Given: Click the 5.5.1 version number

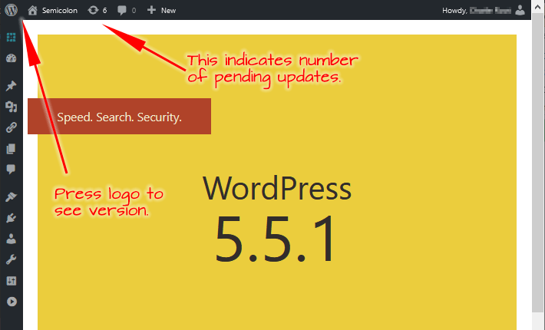Looking at the screenshot, I should pyautogui.click(x=276, y=239).
